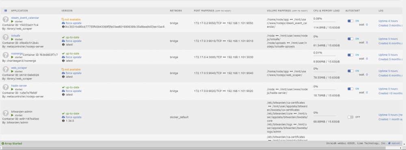Open the manual link in footer
Screen dimensions: 406x150
(396, 143)
